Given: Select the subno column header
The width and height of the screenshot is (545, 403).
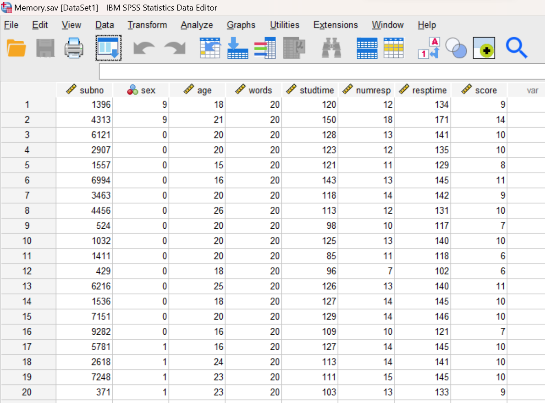Looking at the screenshot, I should [85, 90].
